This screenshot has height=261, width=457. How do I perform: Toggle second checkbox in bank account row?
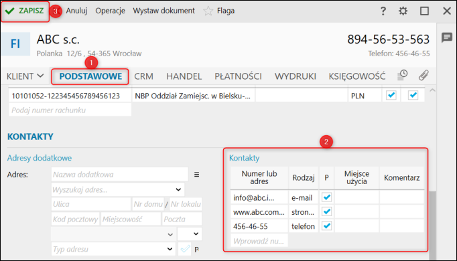[x=413, y=95]
